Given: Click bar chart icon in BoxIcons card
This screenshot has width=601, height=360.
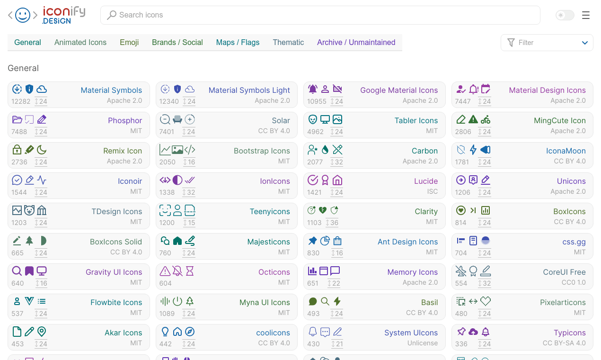Looking at the screenshot, I should pyautogui.click(x=486, y=210).
